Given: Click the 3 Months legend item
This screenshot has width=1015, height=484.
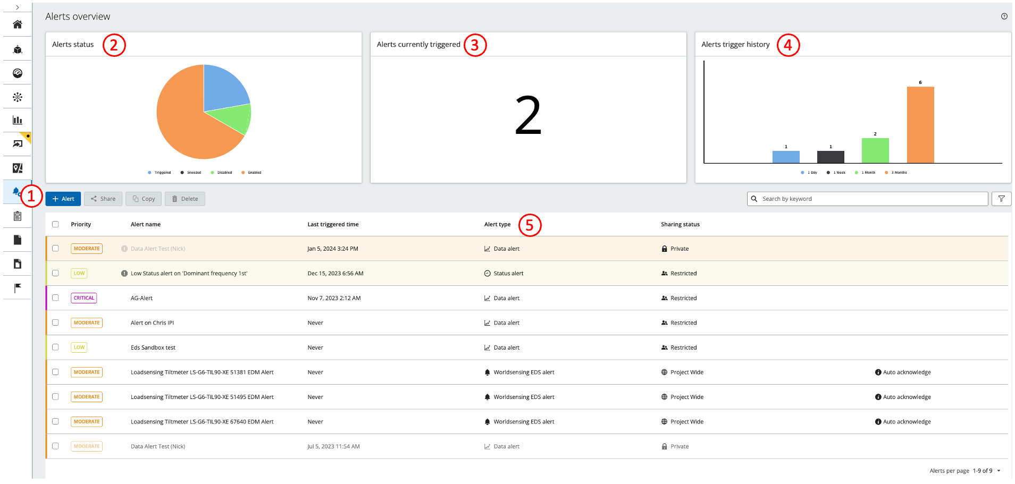Looking at the screenshot, I should [896, 173].
